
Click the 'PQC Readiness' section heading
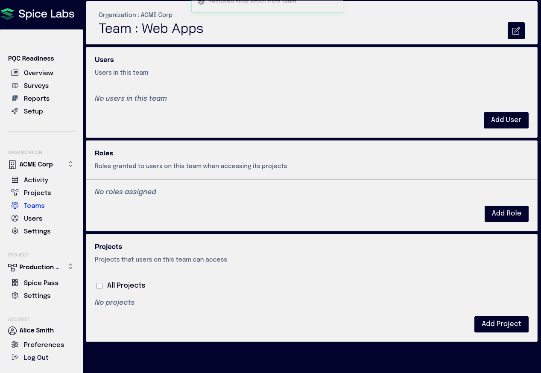(x=31, y=58)
